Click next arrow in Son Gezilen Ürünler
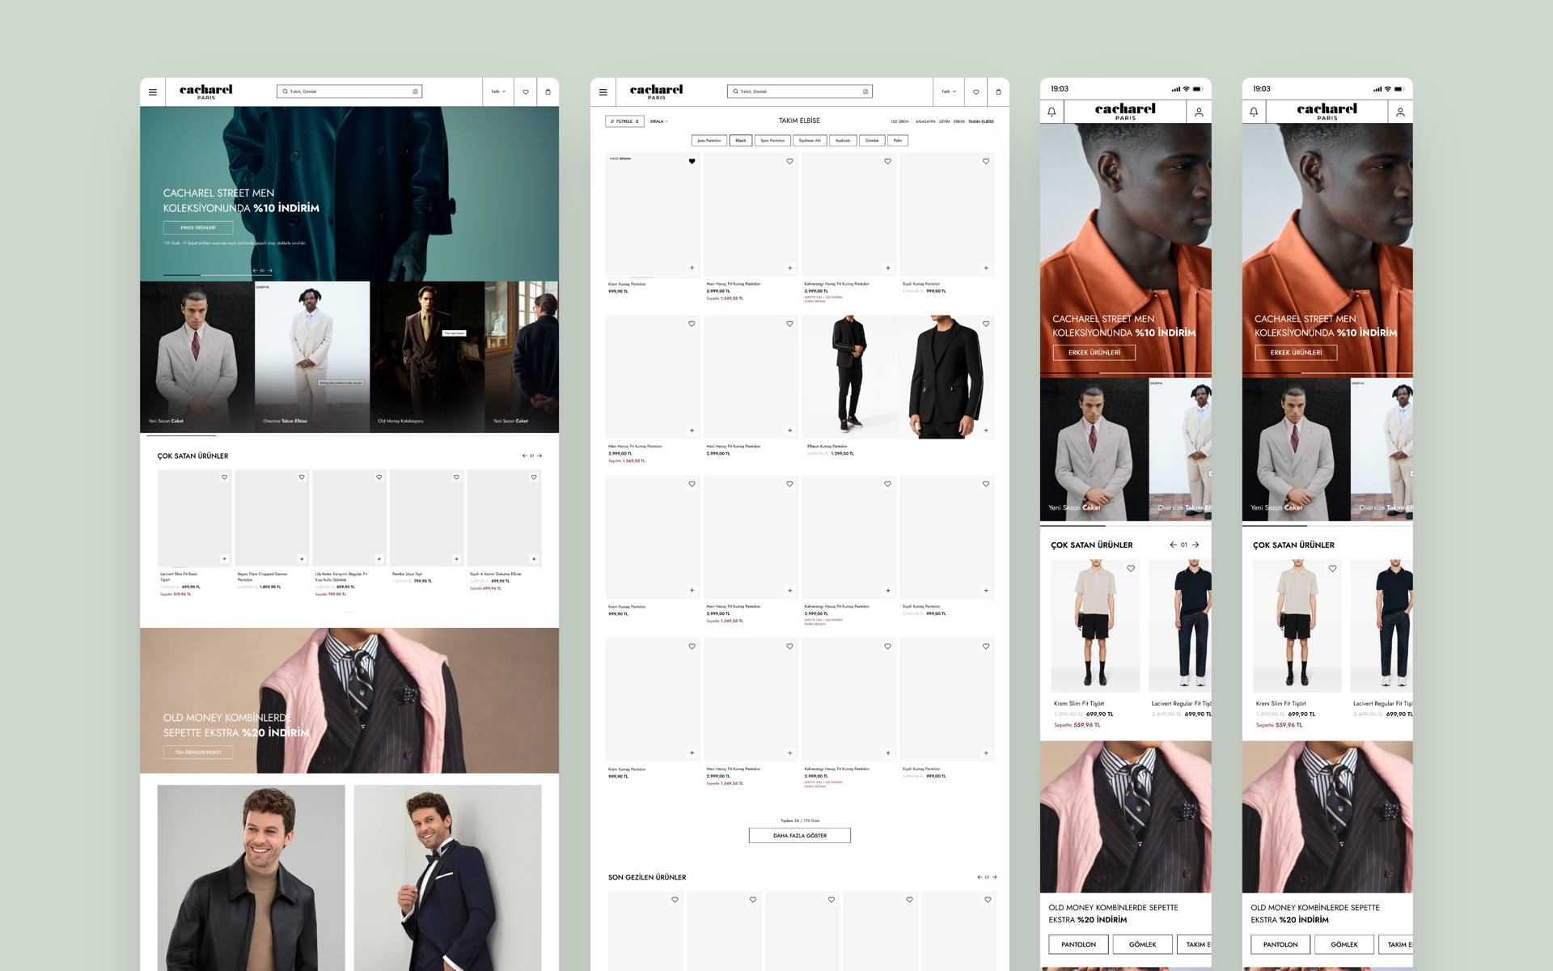 (x=994, y=877)
